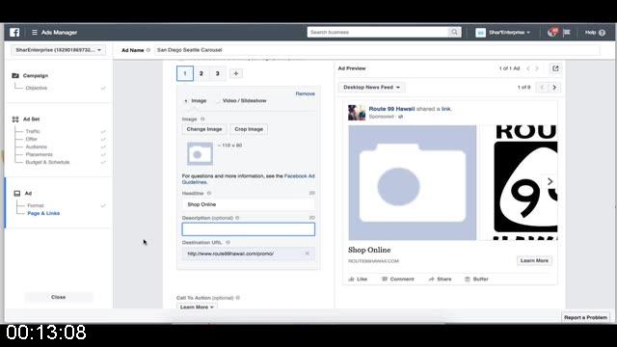
Task: Switch to carousel card 1 tab
Action: pos(185,73)
